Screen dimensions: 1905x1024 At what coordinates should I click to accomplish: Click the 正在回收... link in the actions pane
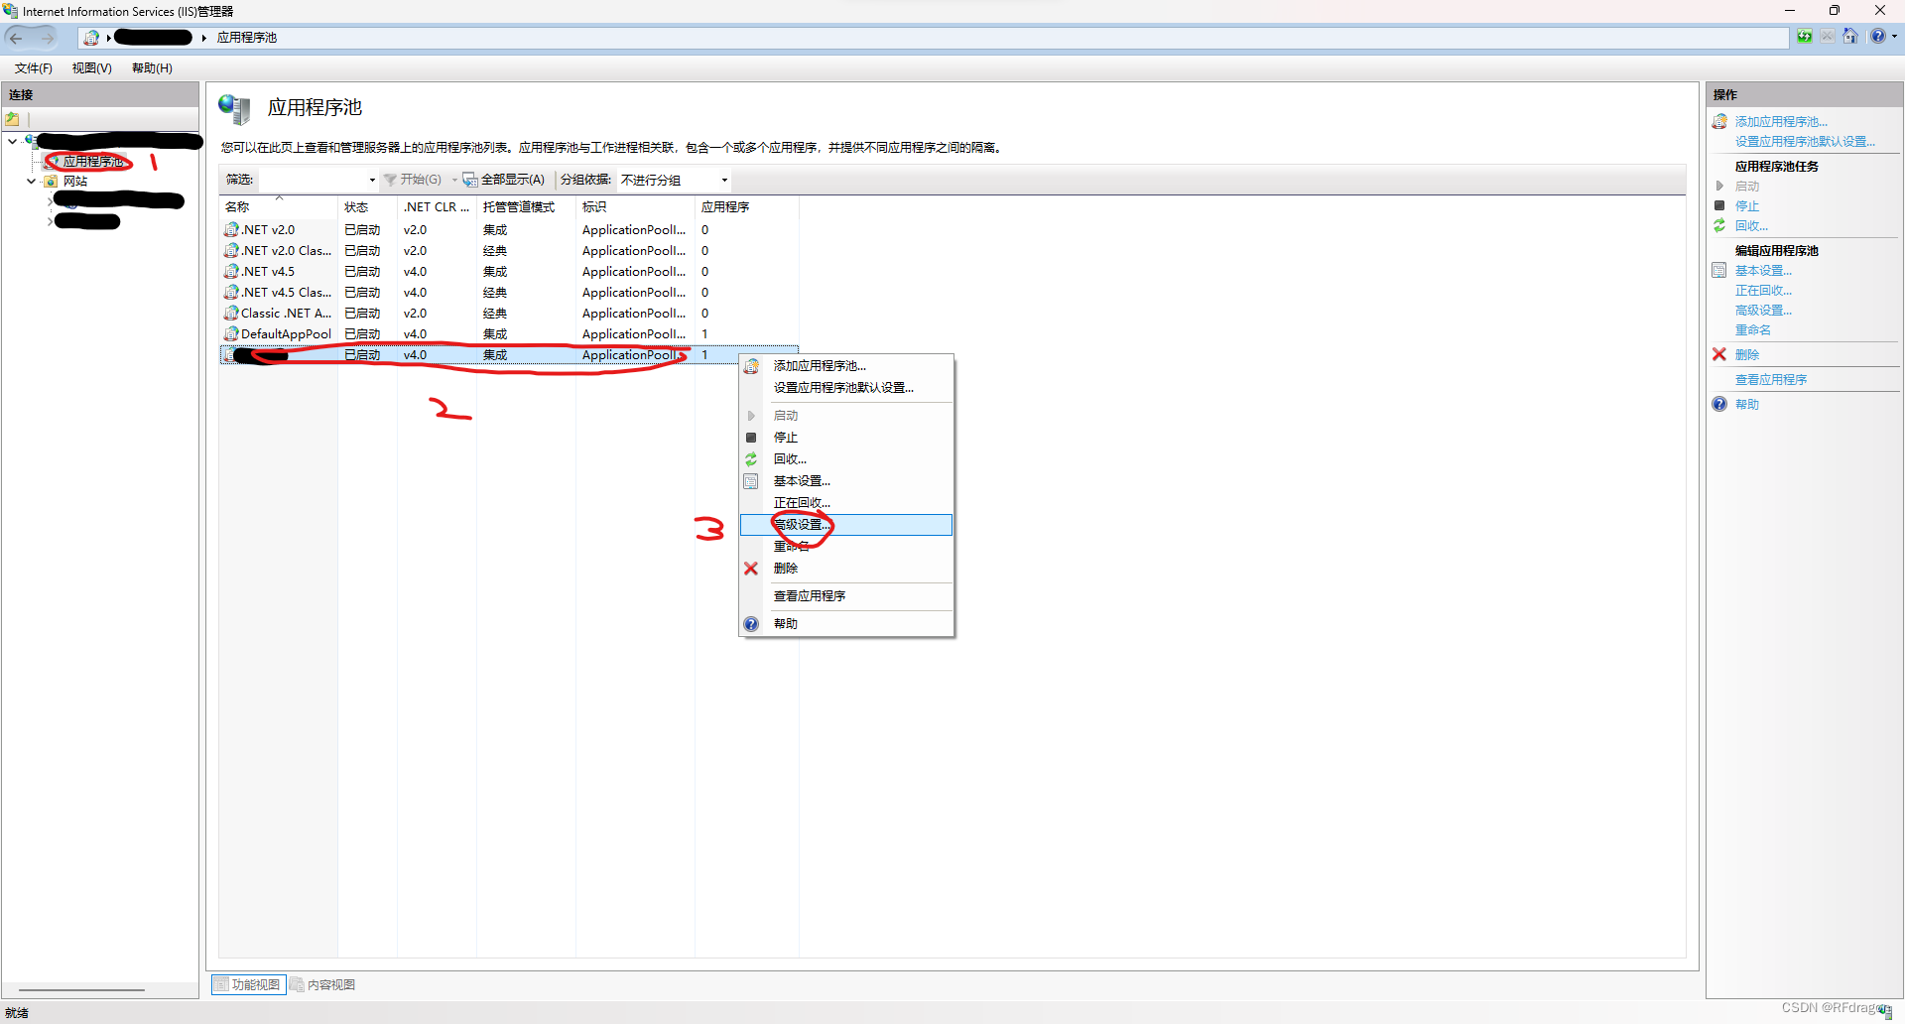coord(1763,291)
